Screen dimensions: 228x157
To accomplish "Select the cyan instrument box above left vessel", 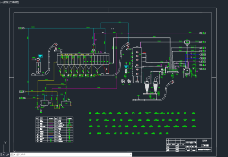I will [40, 56].
